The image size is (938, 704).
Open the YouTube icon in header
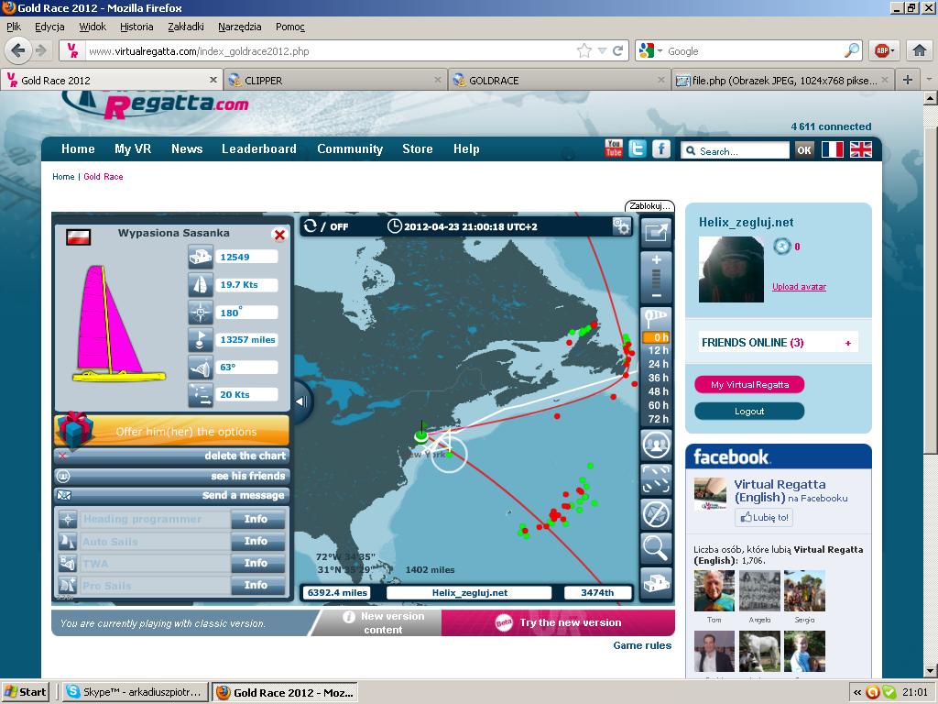pos(614,148)
